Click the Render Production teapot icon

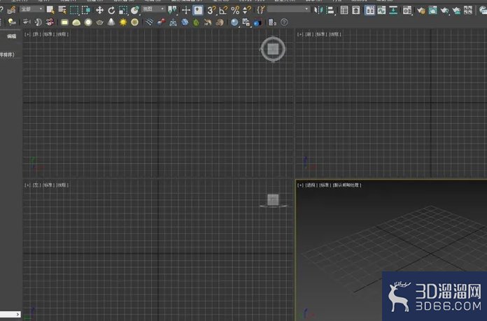(445, 10)
